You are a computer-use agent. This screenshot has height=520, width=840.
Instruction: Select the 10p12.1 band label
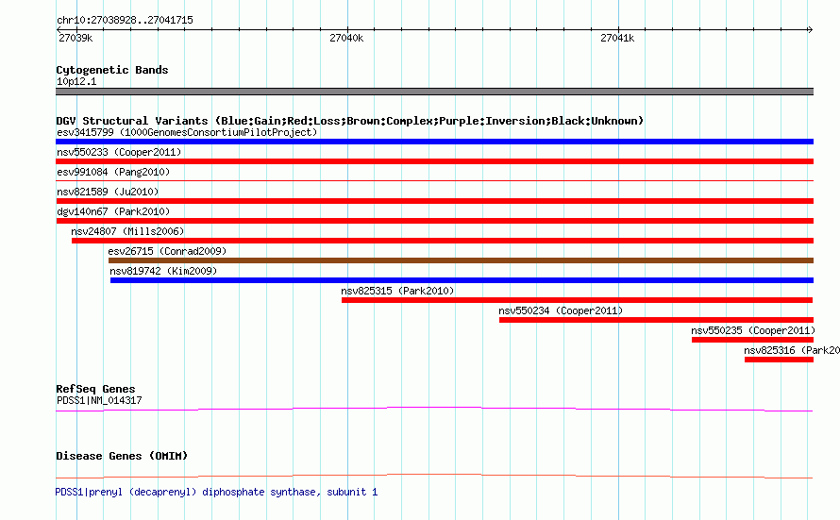(x=76, y=81)
